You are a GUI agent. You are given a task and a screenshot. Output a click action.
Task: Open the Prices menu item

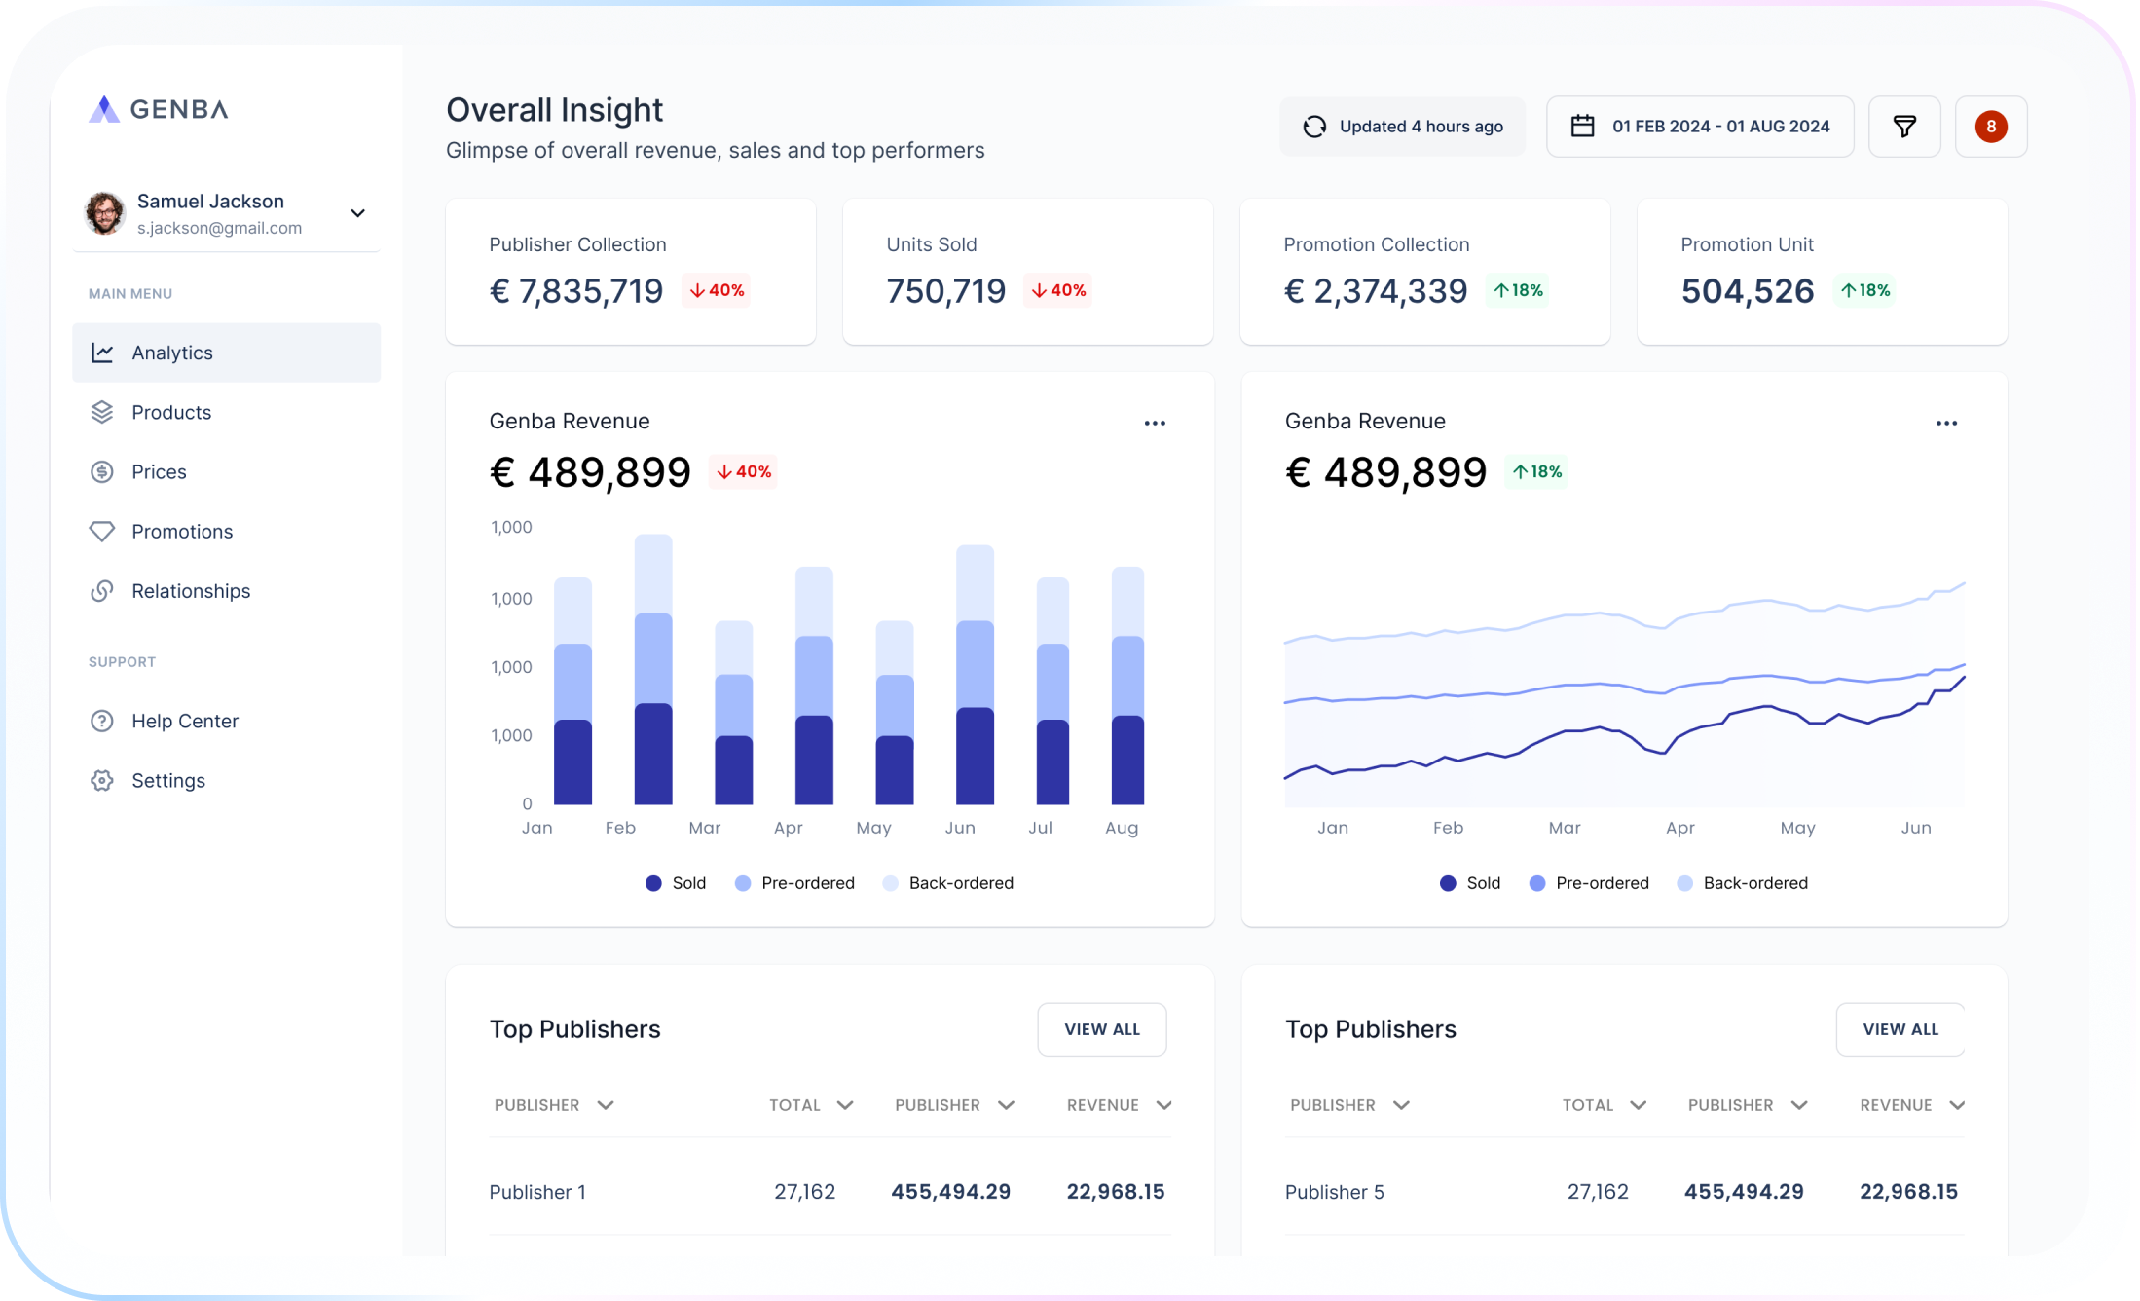click(226, 471)
